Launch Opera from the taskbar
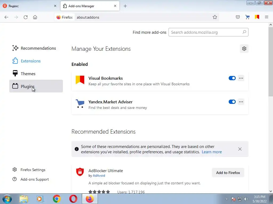The image size is (273, 204). (73, 199)
